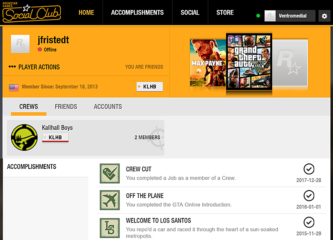This screenshot has width=333, height=240.
Task: Select the CREWS tab
Action: coord(29,106)
